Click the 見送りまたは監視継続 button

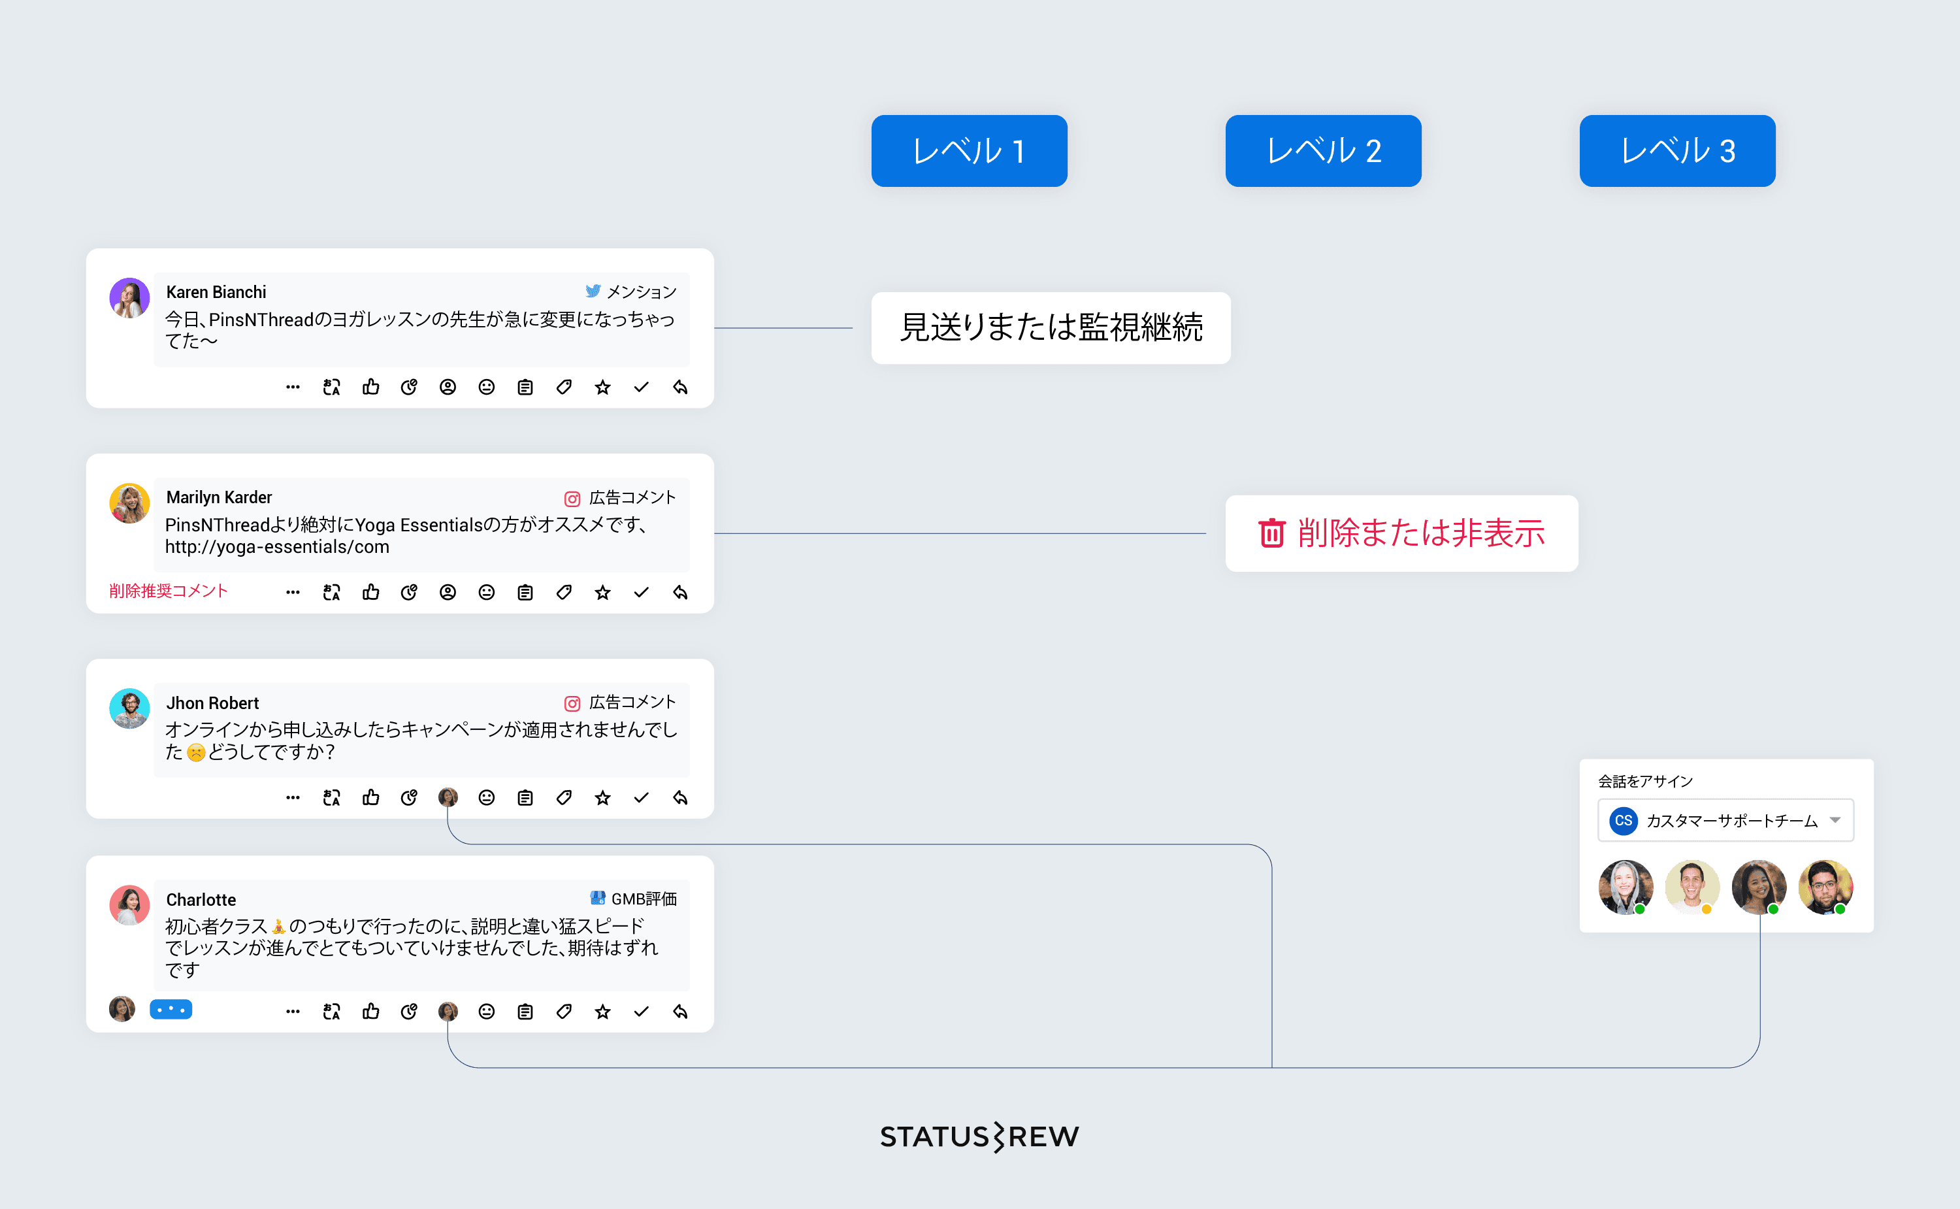(x=1051, y=328)
